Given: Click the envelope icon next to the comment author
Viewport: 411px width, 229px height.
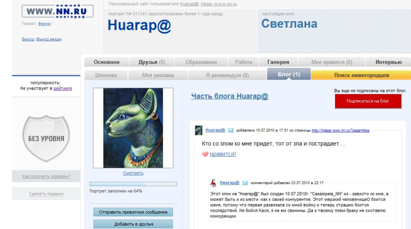Looking at the screenshot, I should coord(245,183).
